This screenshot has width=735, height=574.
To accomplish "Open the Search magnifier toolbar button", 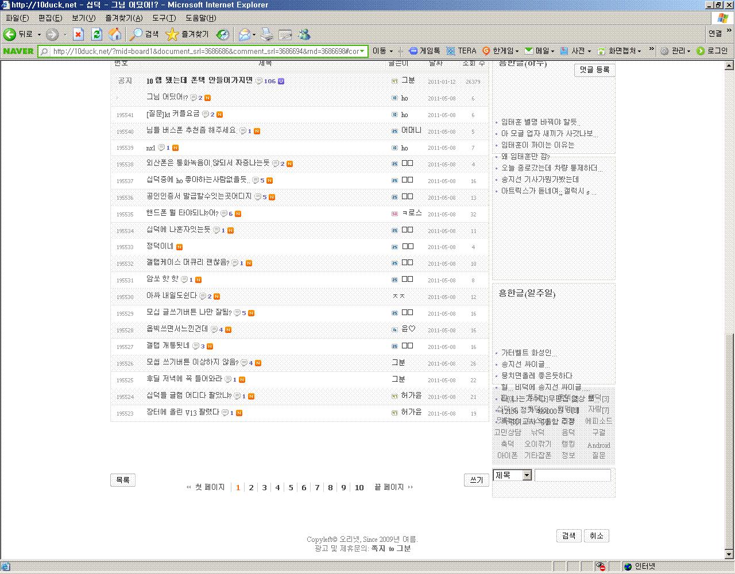I will click(x=144, y=34).
